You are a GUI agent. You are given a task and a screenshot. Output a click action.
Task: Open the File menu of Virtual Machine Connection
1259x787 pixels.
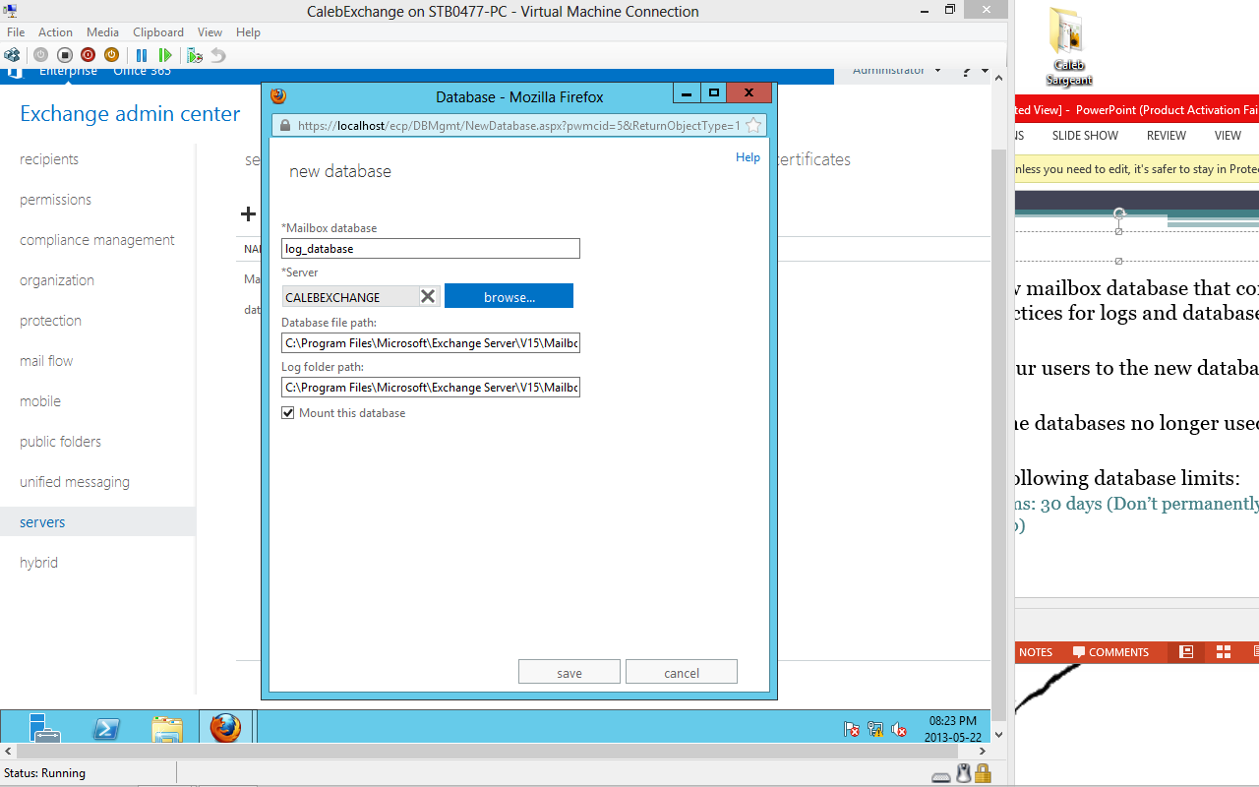coord(16,32)
